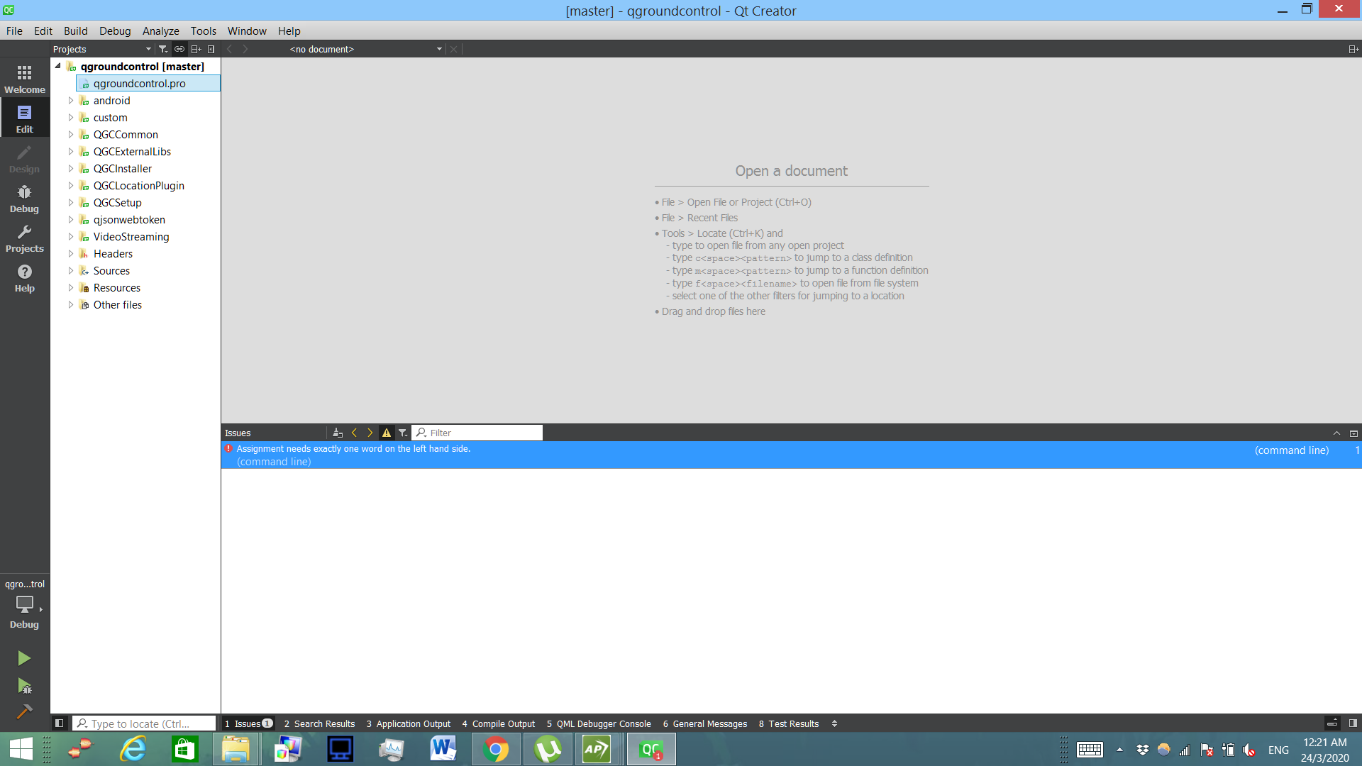The width and height of the screenshot is (1362, 766).
Task: Filter the Projects tree
Action: click(162, 49)
